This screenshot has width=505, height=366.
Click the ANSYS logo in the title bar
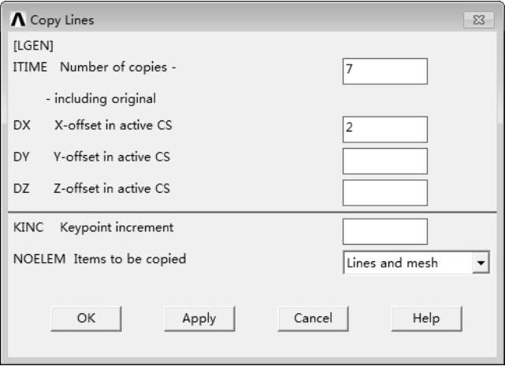pyautogui.click(x=19, y=20)
